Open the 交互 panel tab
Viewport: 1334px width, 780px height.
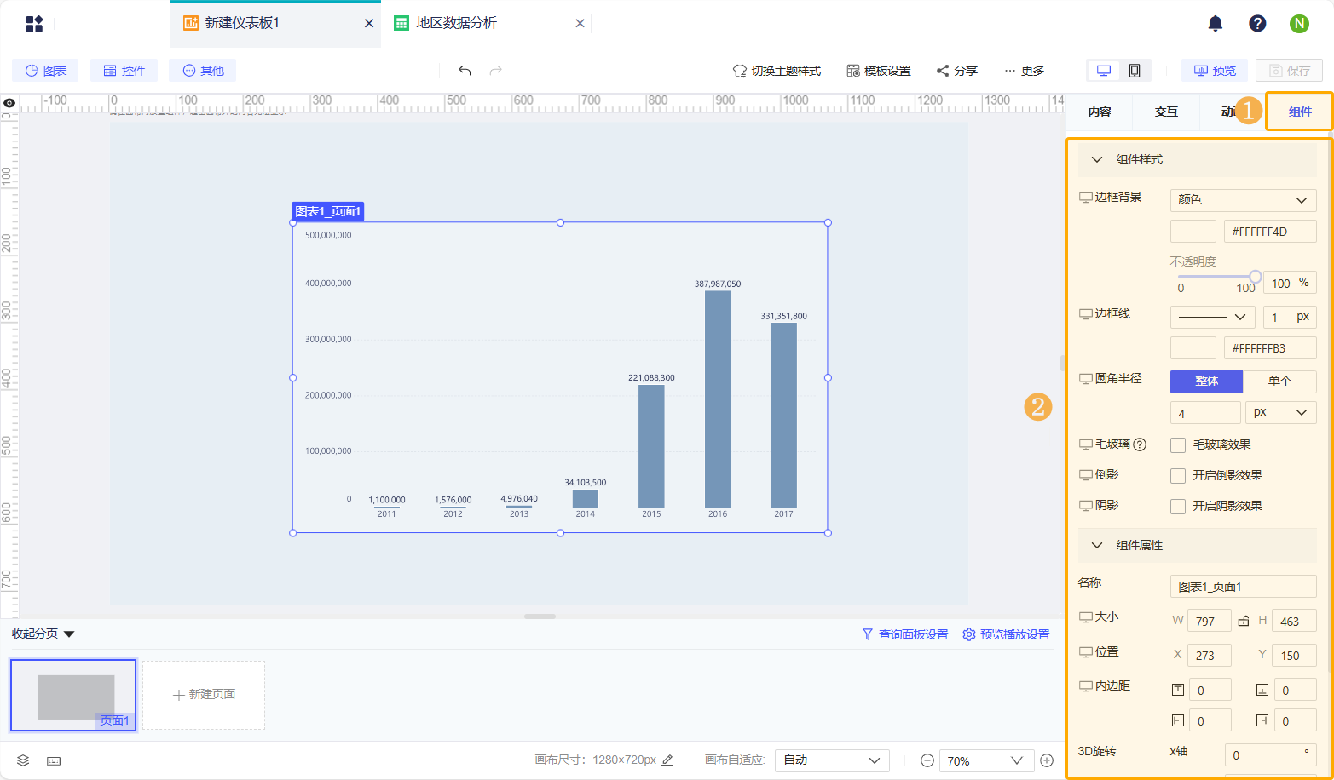[x=1166, y=112]
